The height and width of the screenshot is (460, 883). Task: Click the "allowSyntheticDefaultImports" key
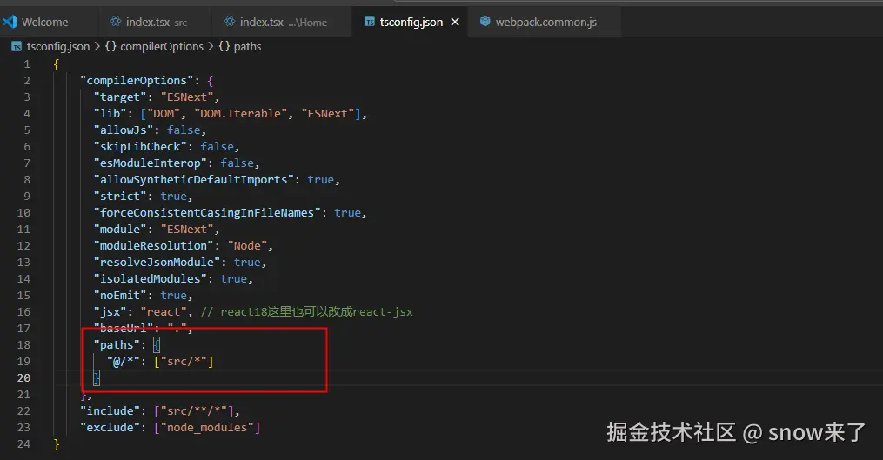(x=194, y=180)
